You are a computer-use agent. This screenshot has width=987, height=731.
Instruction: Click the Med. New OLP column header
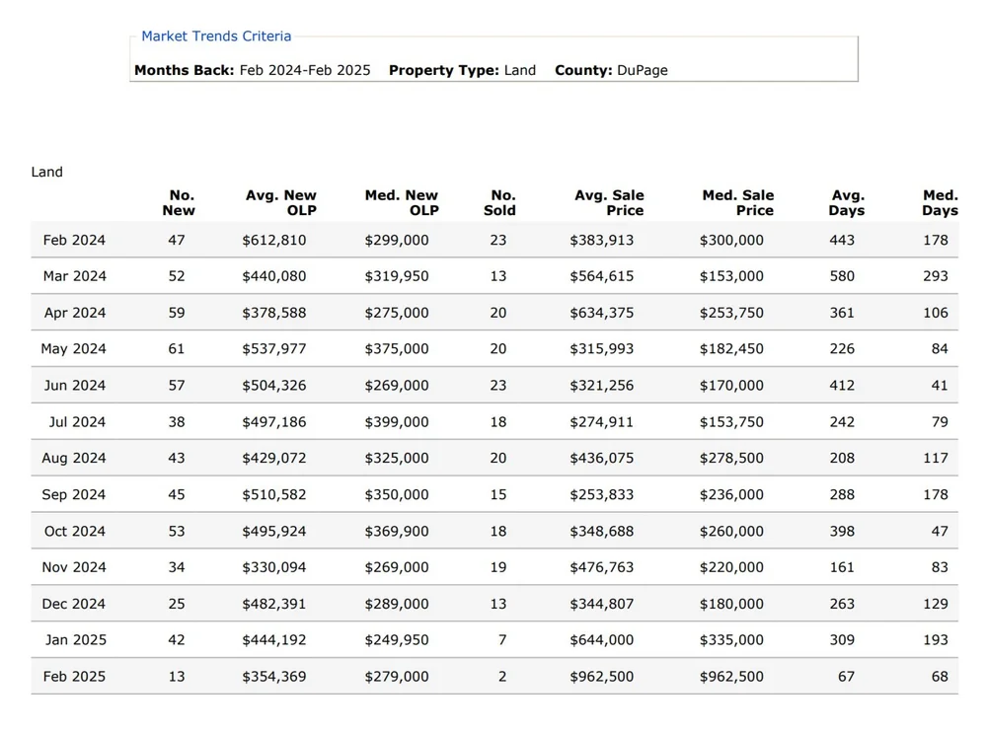[402, 202]
